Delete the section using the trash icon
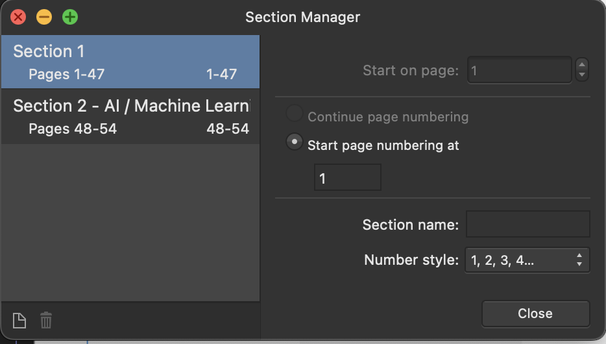Viewport: 606px width, 344px height. tap(46, 321)
